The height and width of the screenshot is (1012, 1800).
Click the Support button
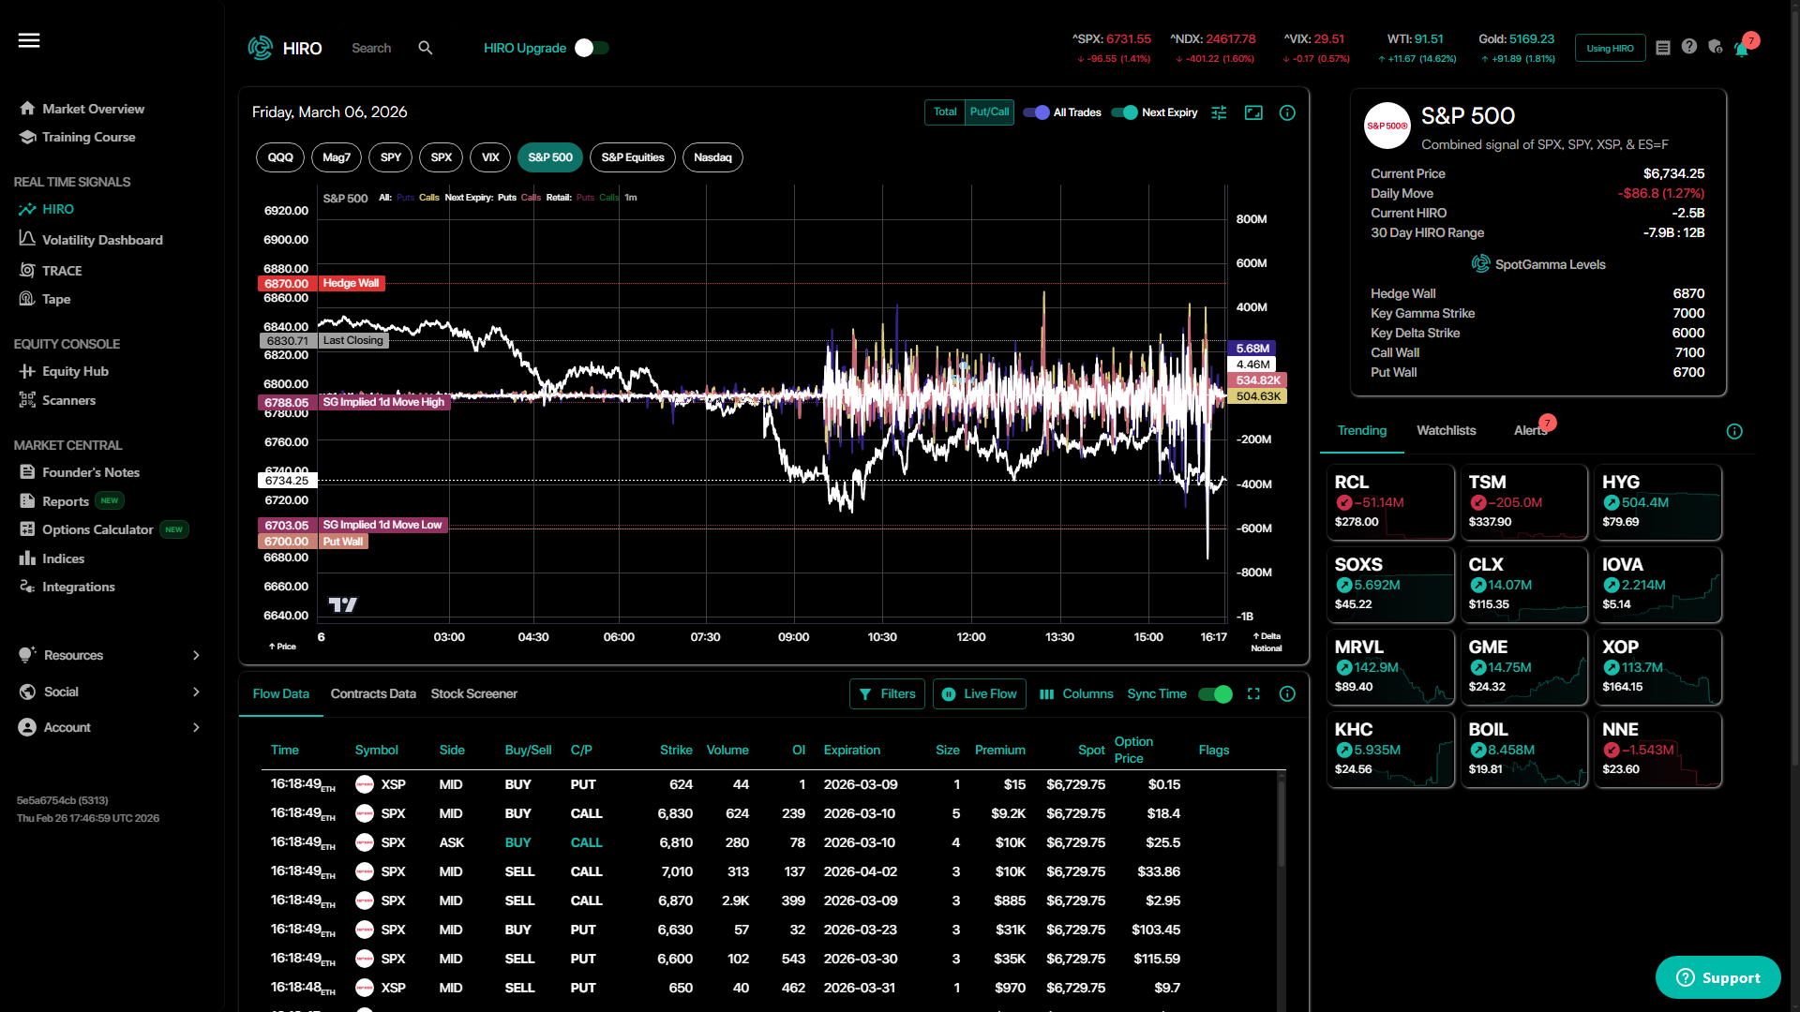[1717, 977]
